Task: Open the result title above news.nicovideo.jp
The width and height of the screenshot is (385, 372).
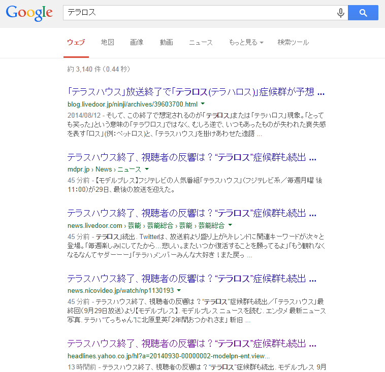Action: 192,279
